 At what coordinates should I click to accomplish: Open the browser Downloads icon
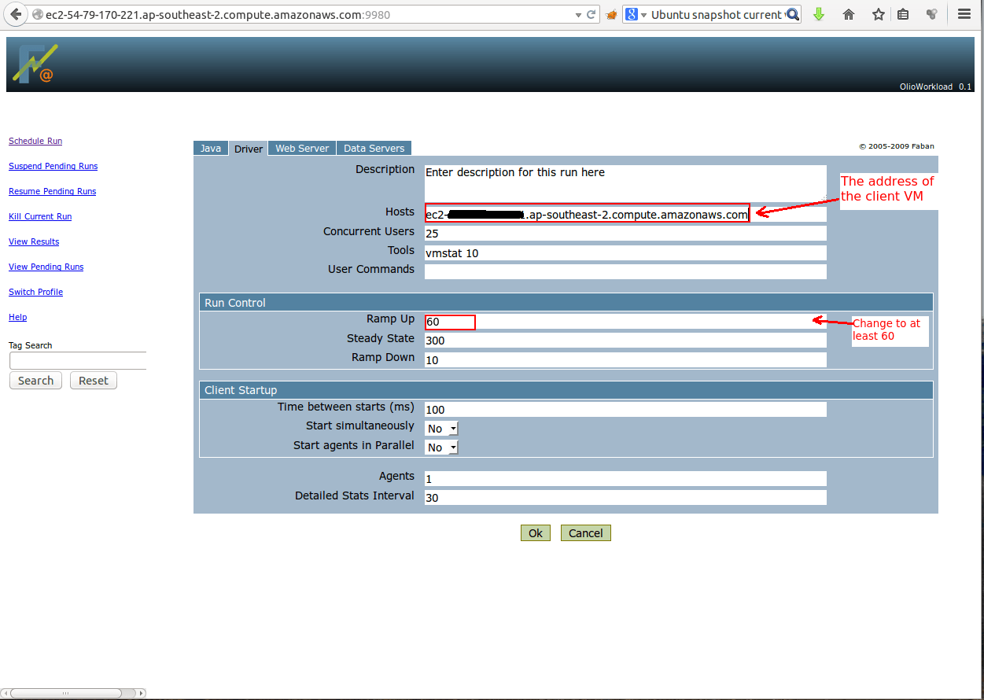pos(819,13)
